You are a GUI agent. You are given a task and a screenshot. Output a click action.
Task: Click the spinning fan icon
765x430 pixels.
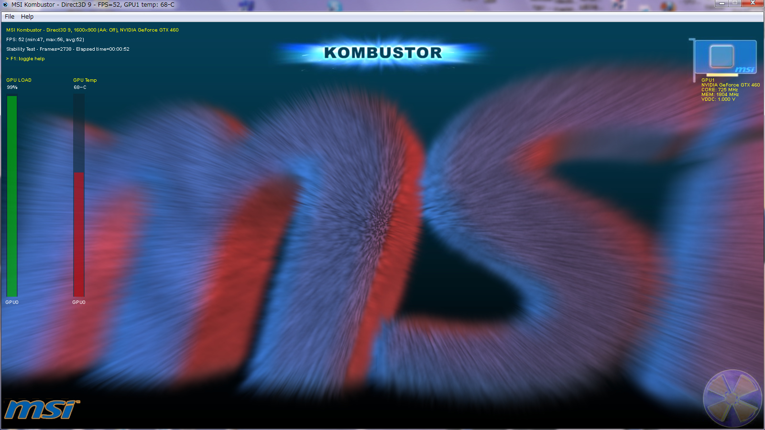coord(732,398)
